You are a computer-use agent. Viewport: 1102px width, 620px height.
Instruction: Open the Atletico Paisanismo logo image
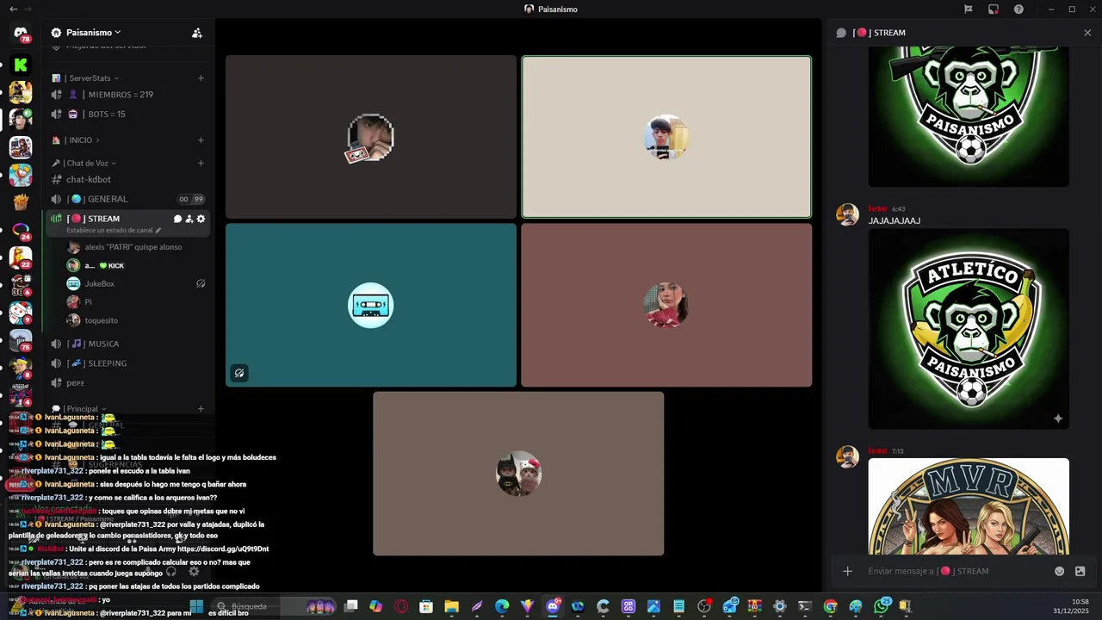(969, 329)
